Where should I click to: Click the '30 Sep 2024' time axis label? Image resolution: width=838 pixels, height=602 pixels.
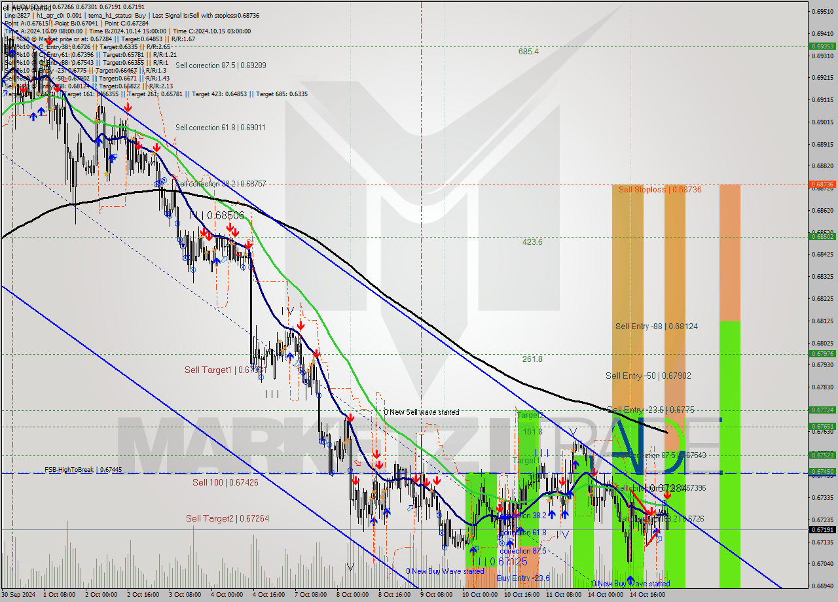(x=20, y=595)
